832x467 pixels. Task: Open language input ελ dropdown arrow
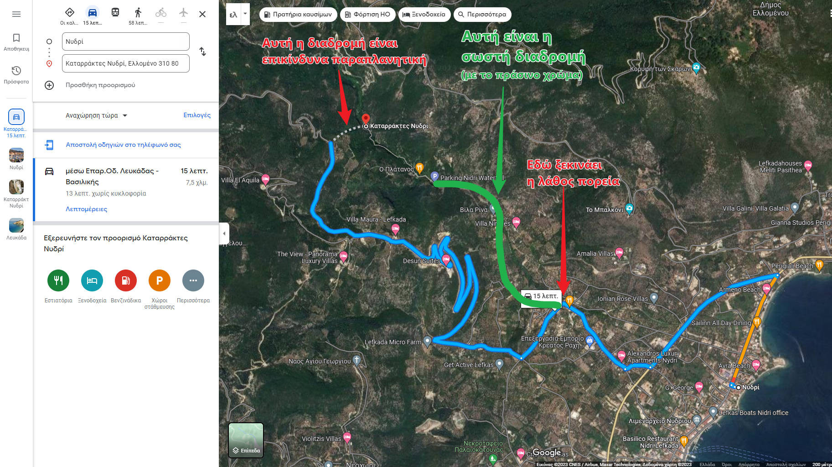click(x=245, y=14)
